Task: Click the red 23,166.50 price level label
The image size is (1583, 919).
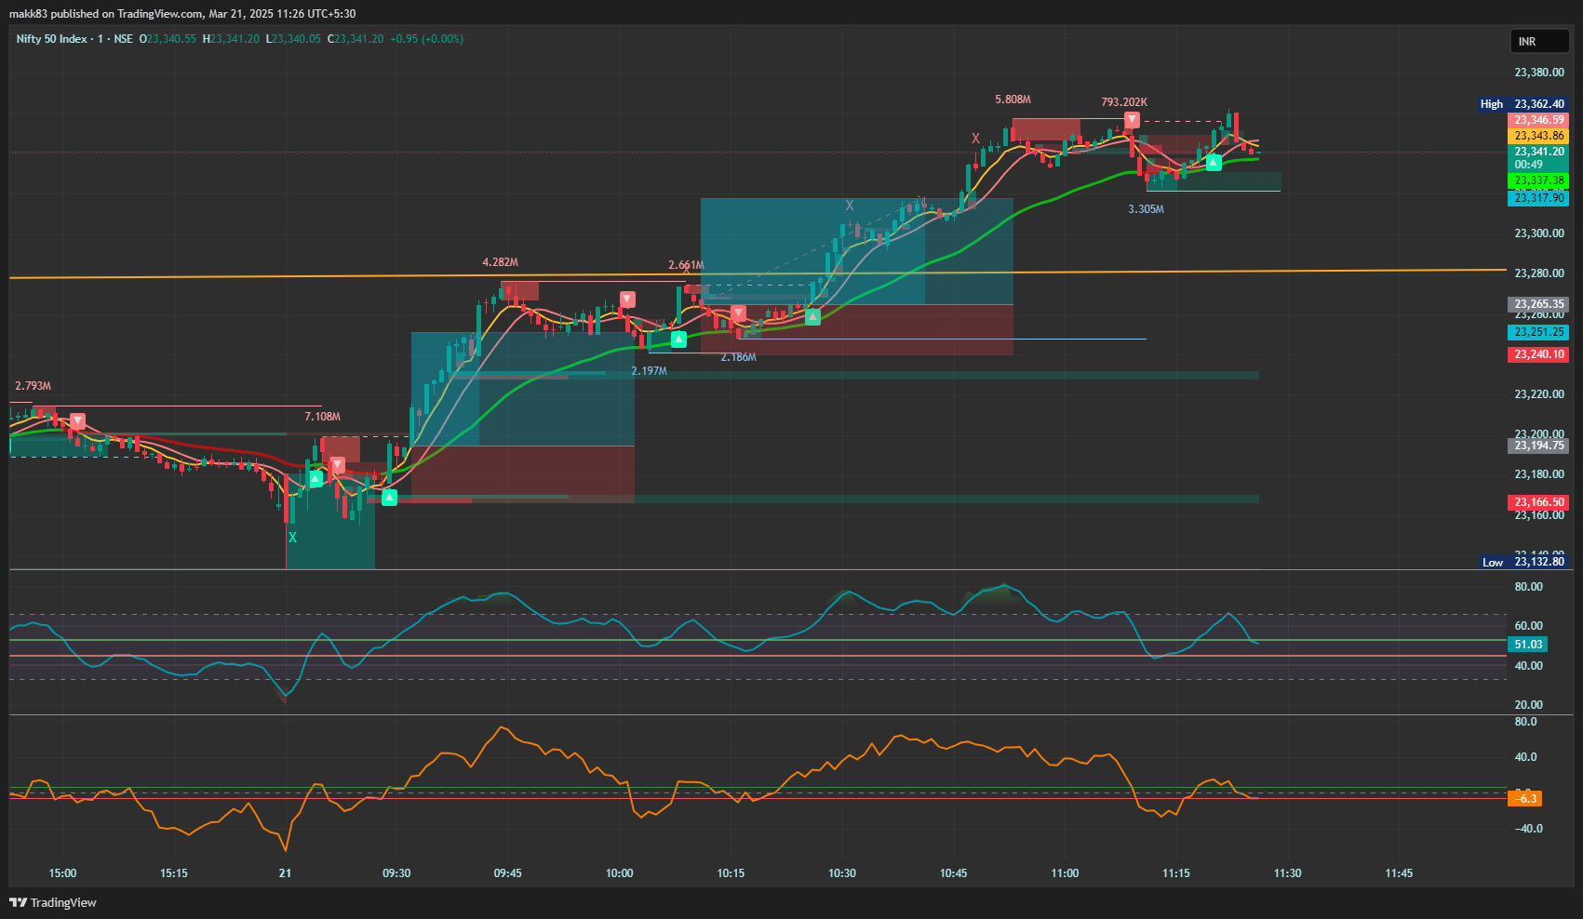Action: [x=1538, y=502]
